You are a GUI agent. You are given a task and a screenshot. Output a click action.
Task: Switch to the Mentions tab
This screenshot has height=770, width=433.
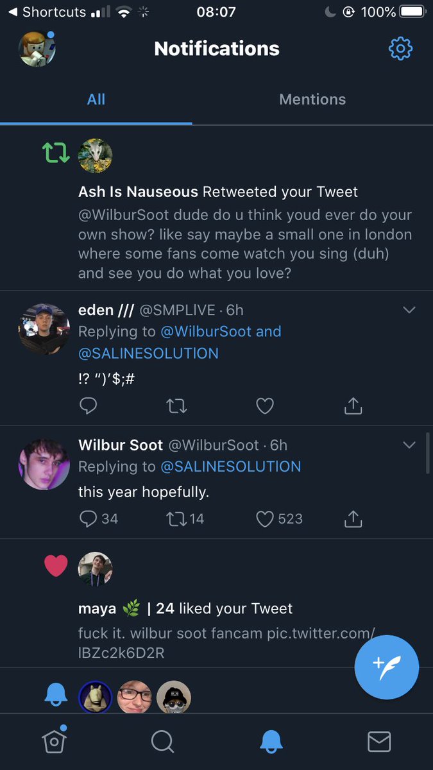coord(312,99)
